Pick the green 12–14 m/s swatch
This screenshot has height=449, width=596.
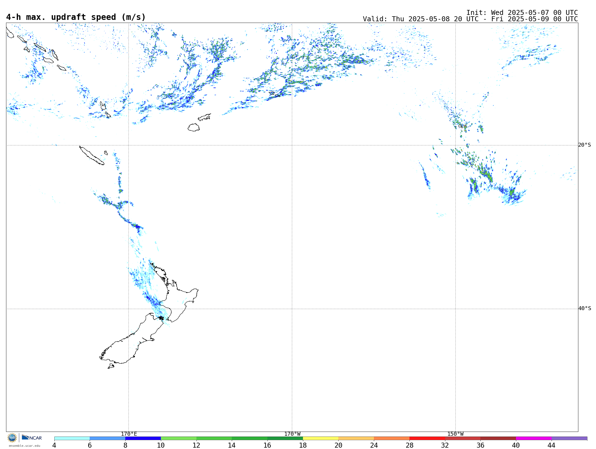tap(214, 438)
